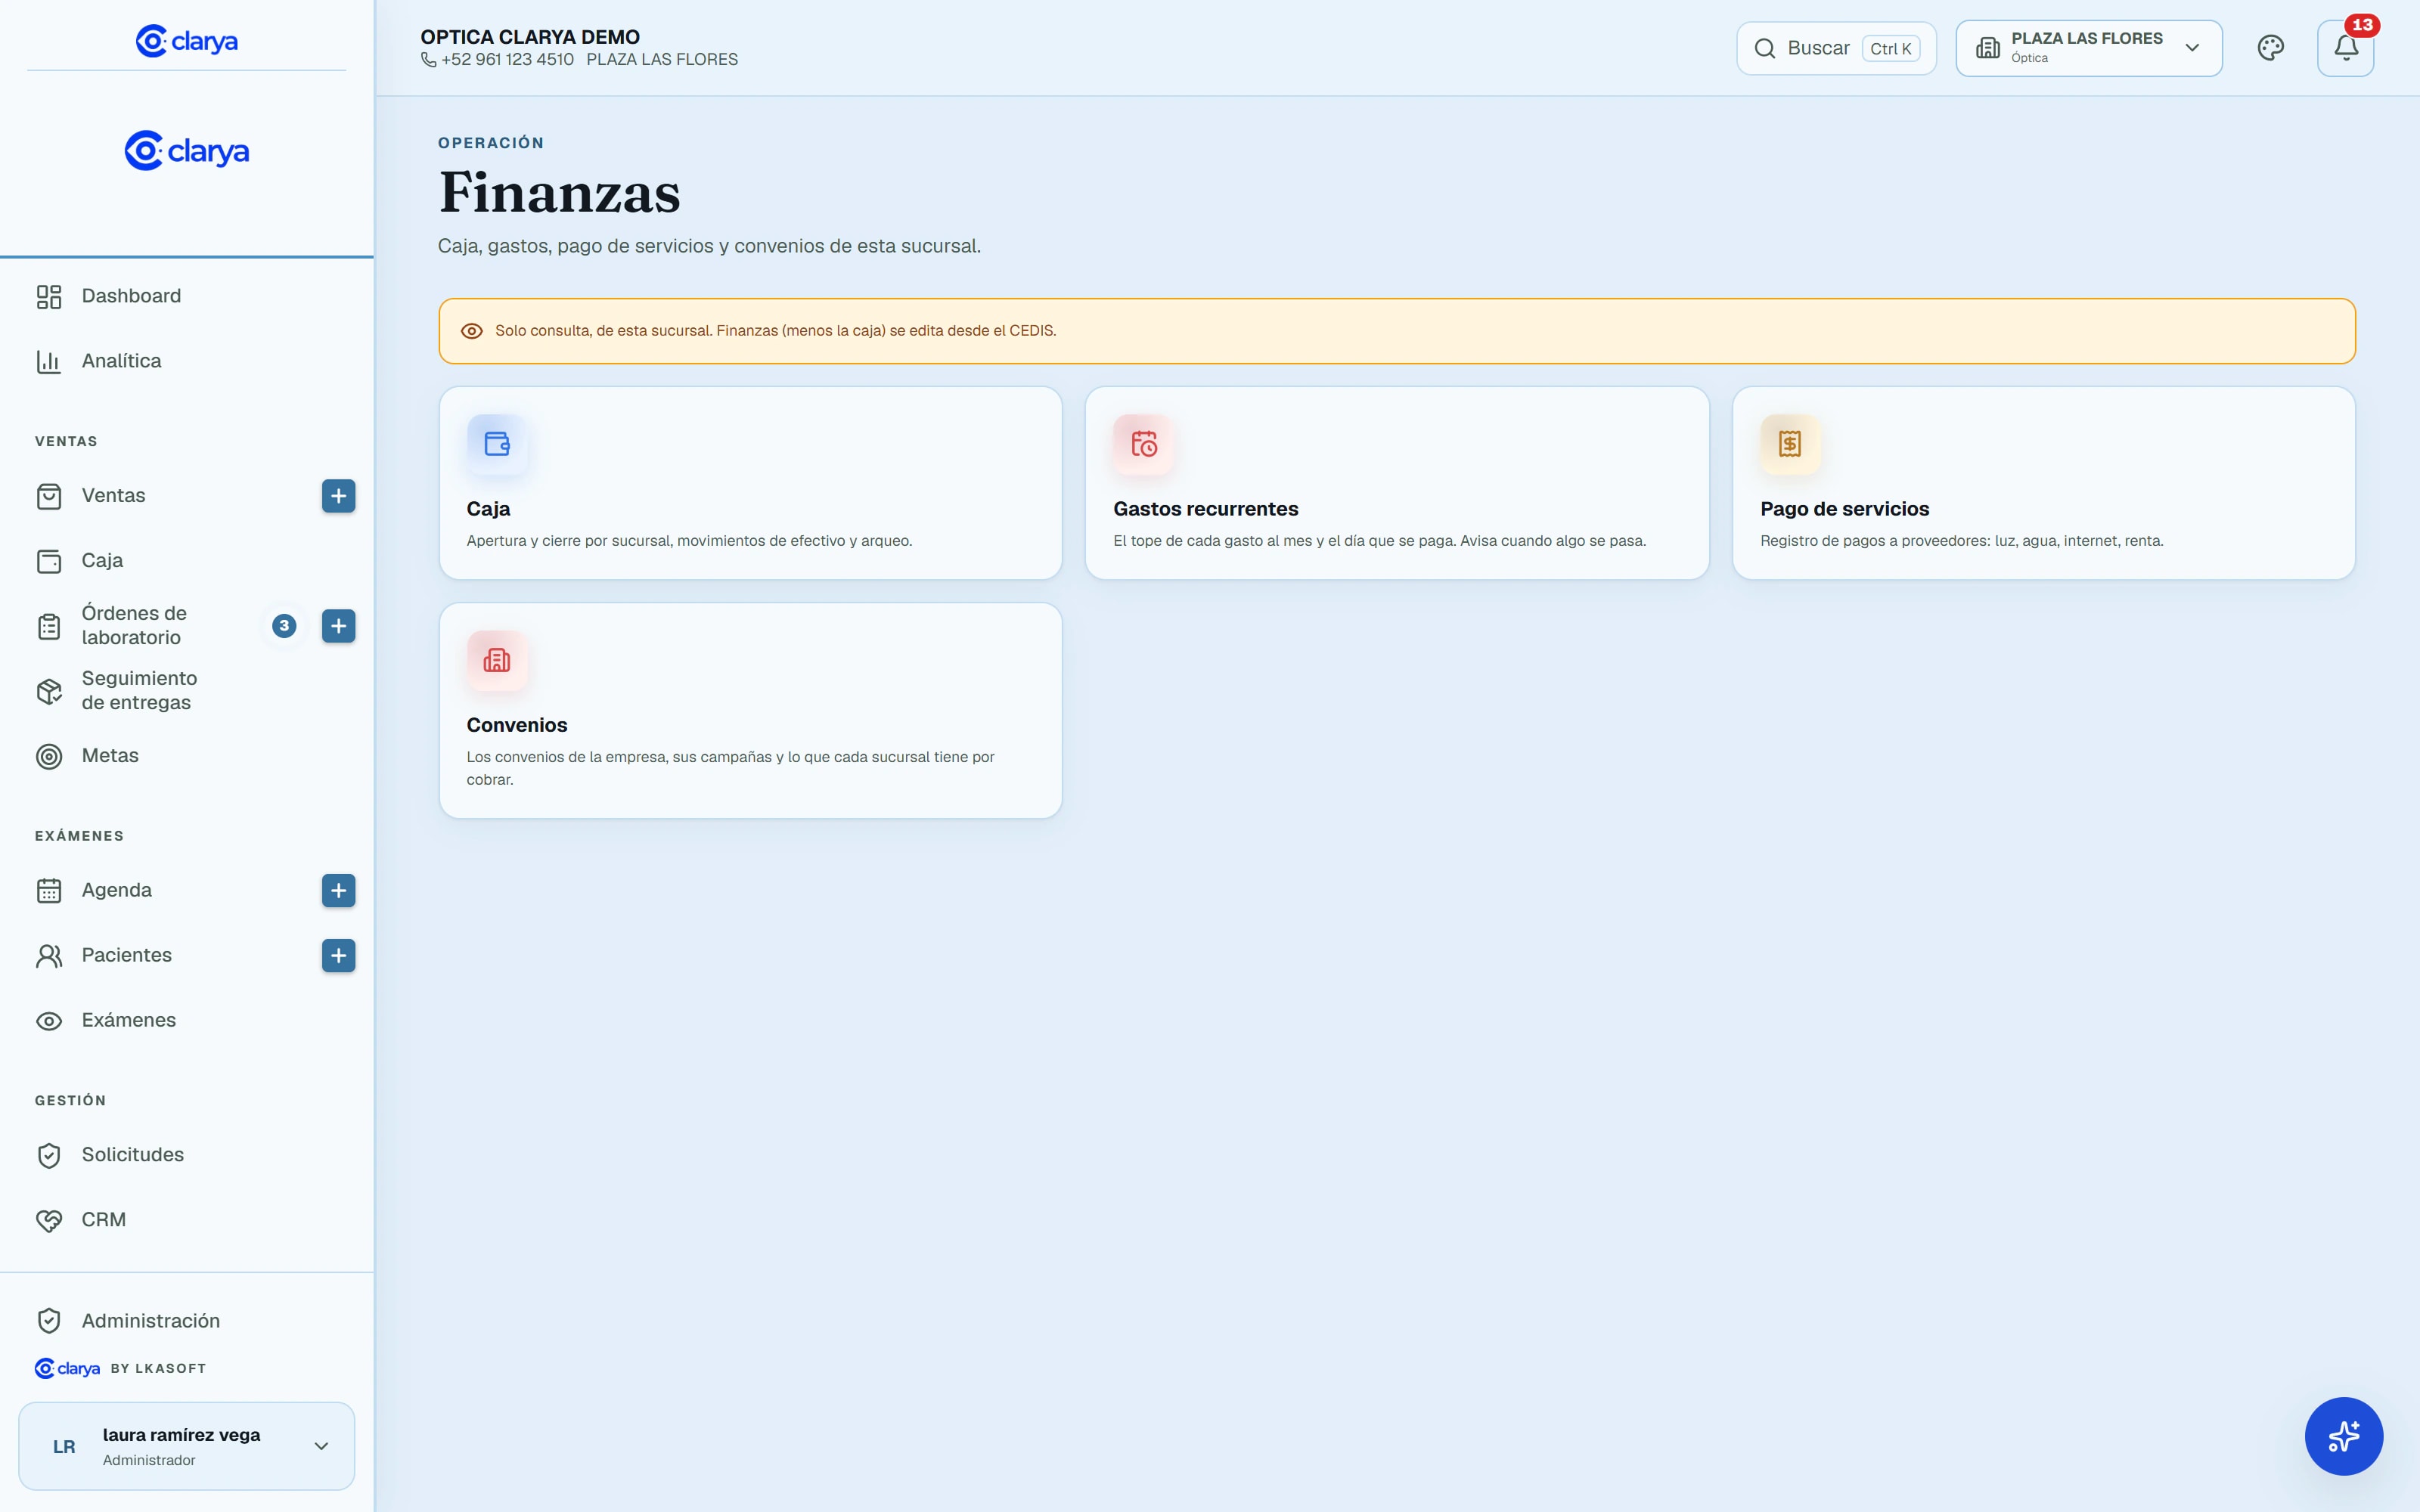Open the Convenios card

750,710
